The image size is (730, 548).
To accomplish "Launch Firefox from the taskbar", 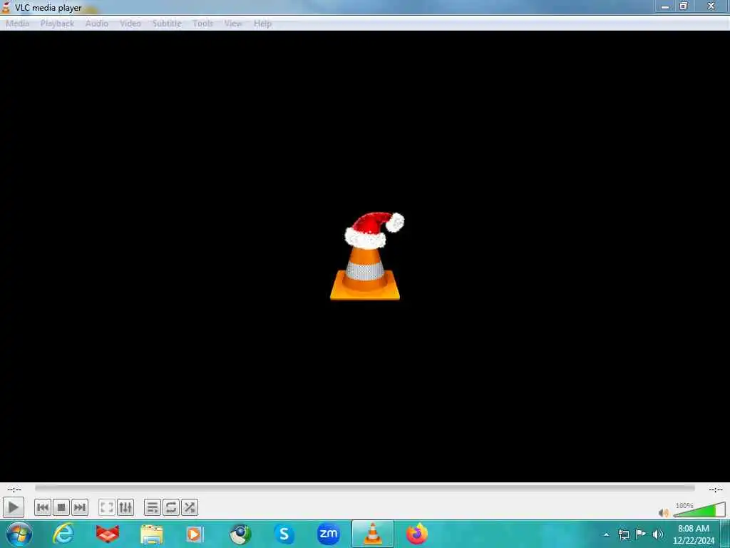I will [x=416, y=534].
